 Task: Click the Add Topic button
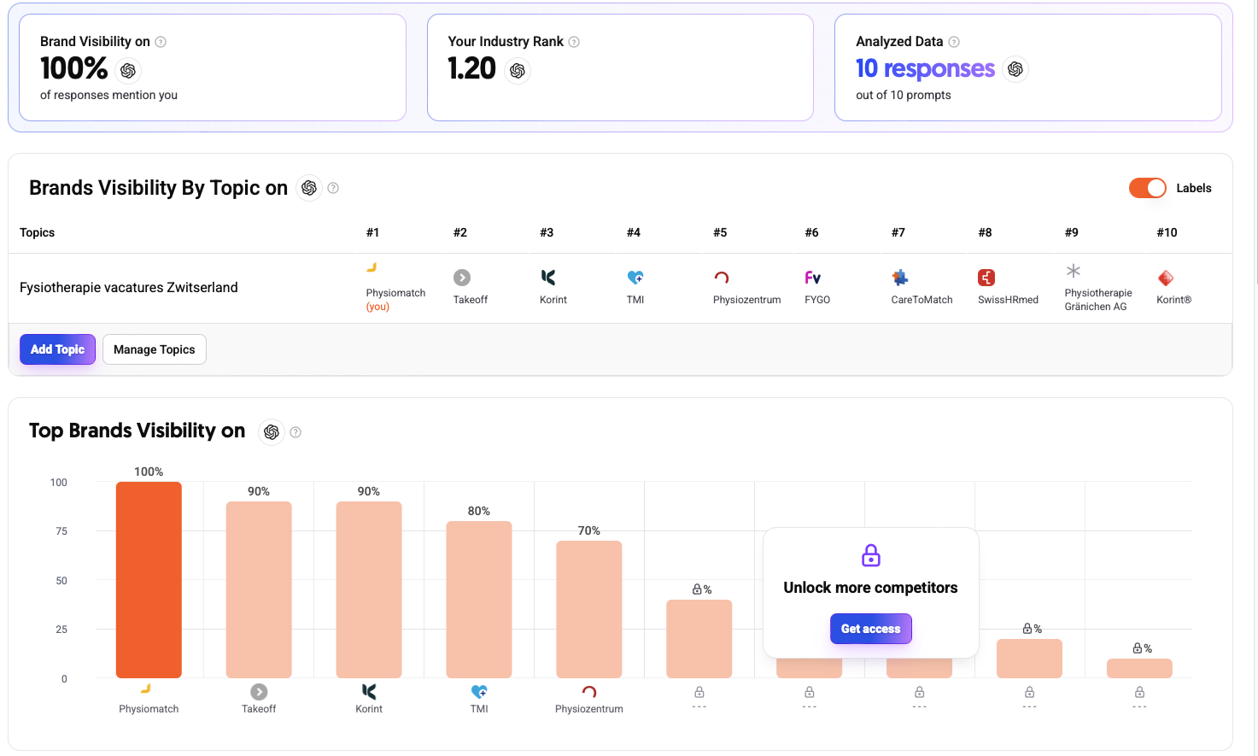point(57,349)
